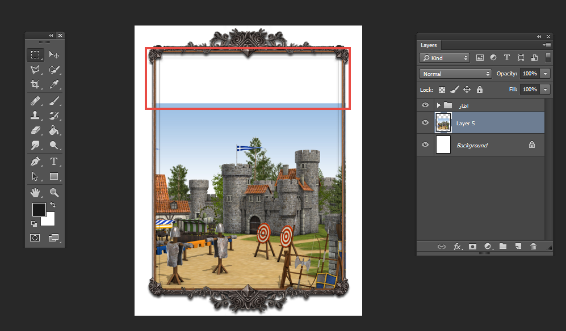566x331 pixels.
Task: Turn layer filtering on or off
Action: (x=548, y=58)
